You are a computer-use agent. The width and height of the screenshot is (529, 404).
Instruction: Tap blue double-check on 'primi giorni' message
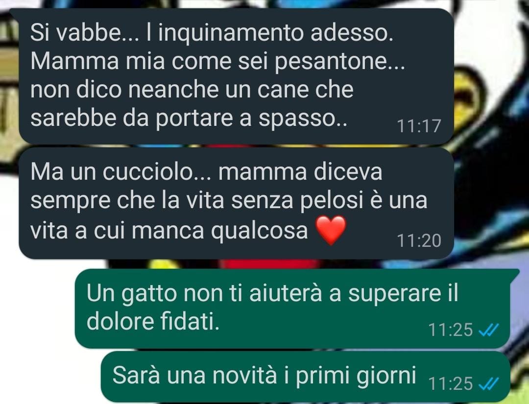[x=488, y=384]
